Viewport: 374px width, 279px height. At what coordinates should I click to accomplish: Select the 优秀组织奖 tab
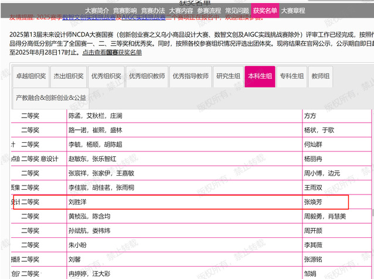106,76
